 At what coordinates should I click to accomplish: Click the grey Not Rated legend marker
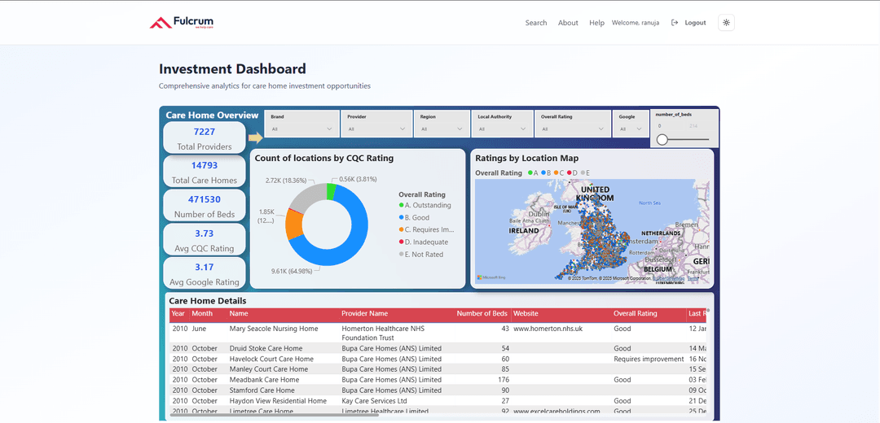[x=401, y=255]
